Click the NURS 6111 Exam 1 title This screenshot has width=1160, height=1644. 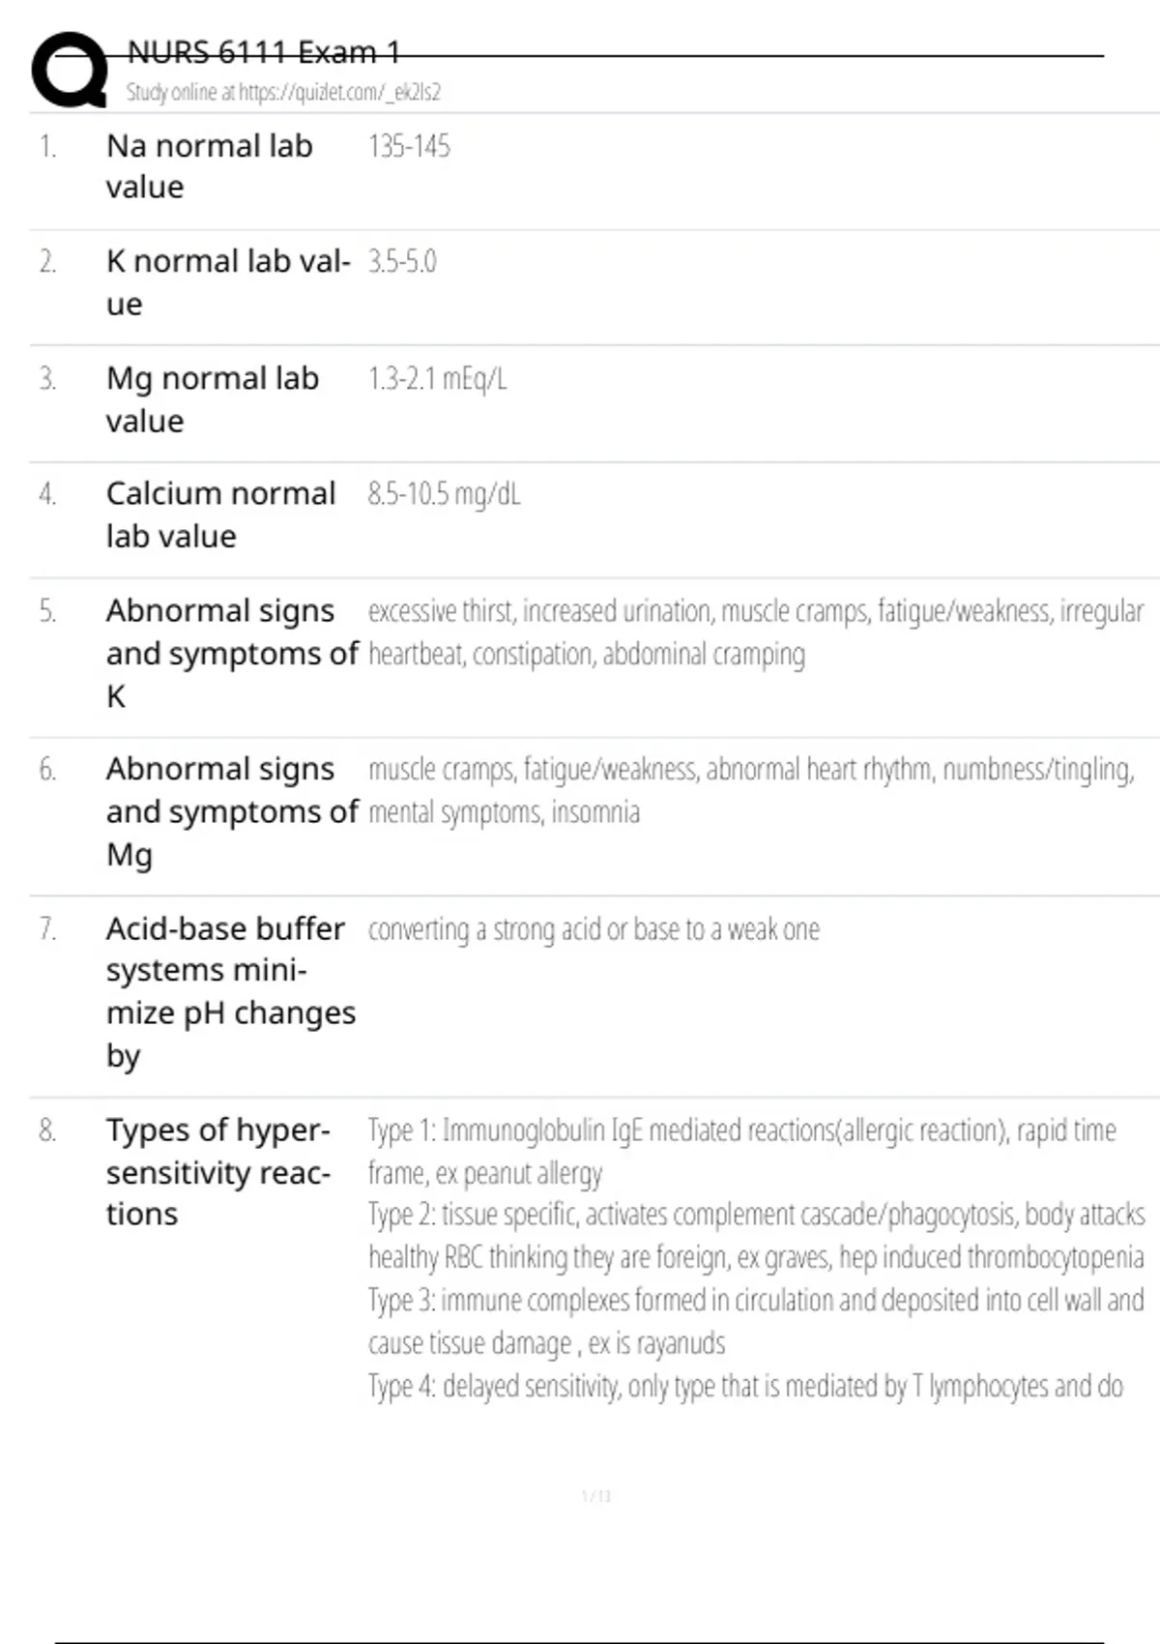pos(263,52)
